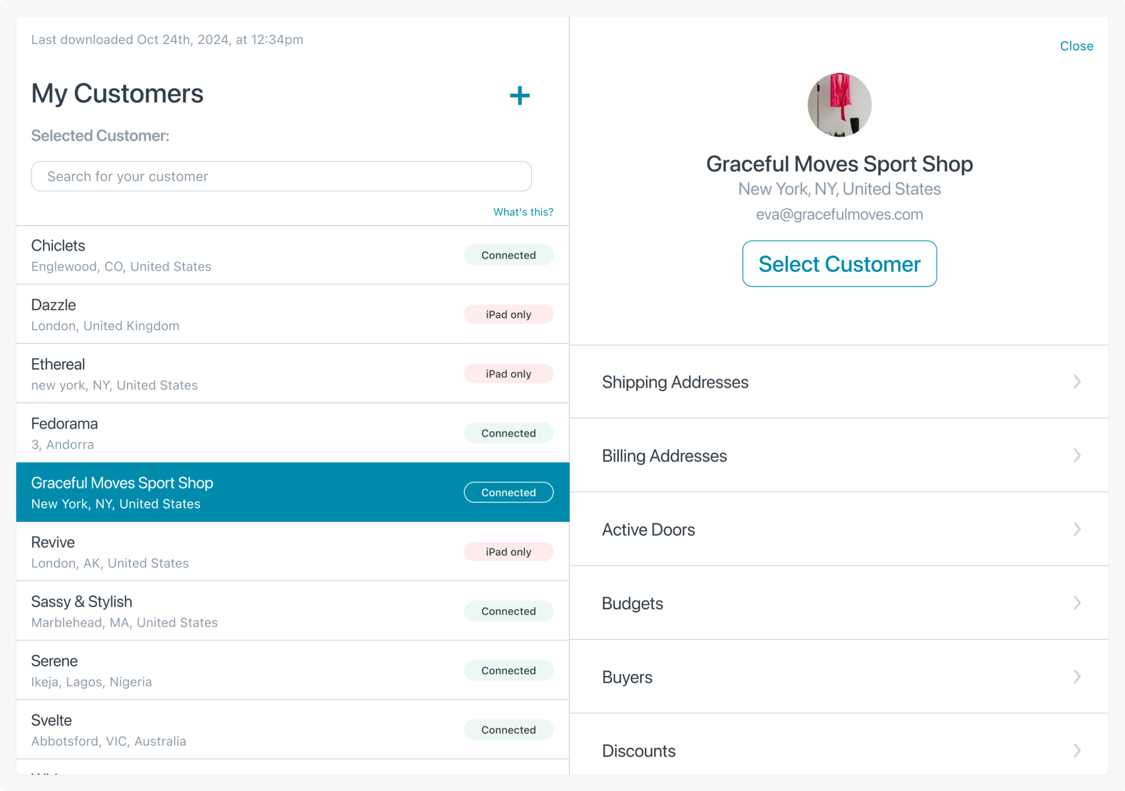This screenshot has width=1125, height=791.
Task: Click the Graceful Moves profile photo
Action: click(x=839, y=105)
